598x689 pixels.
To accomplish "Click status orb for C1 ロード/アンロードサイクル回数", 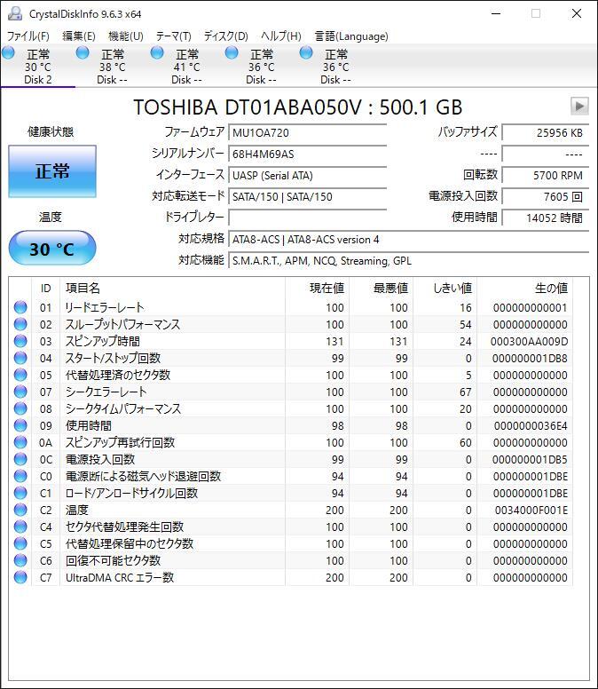I will [x=20, y=493].
